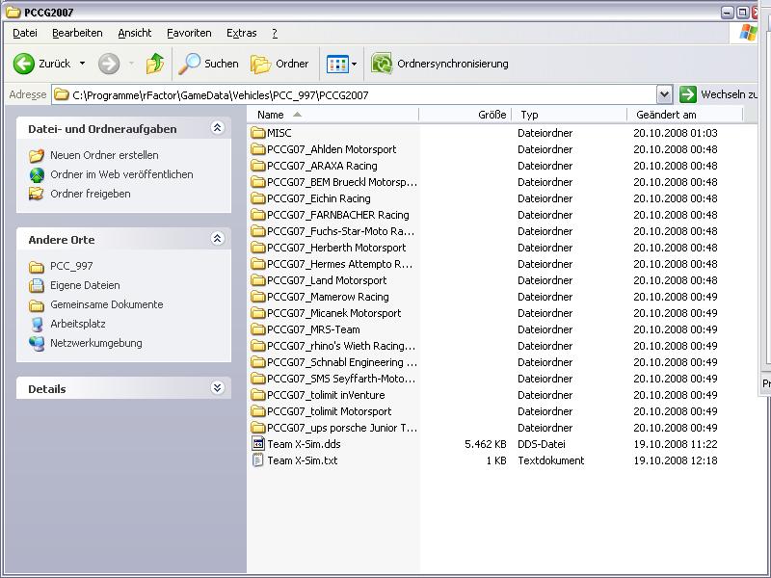Sort by Typ column header

(570, 115)
